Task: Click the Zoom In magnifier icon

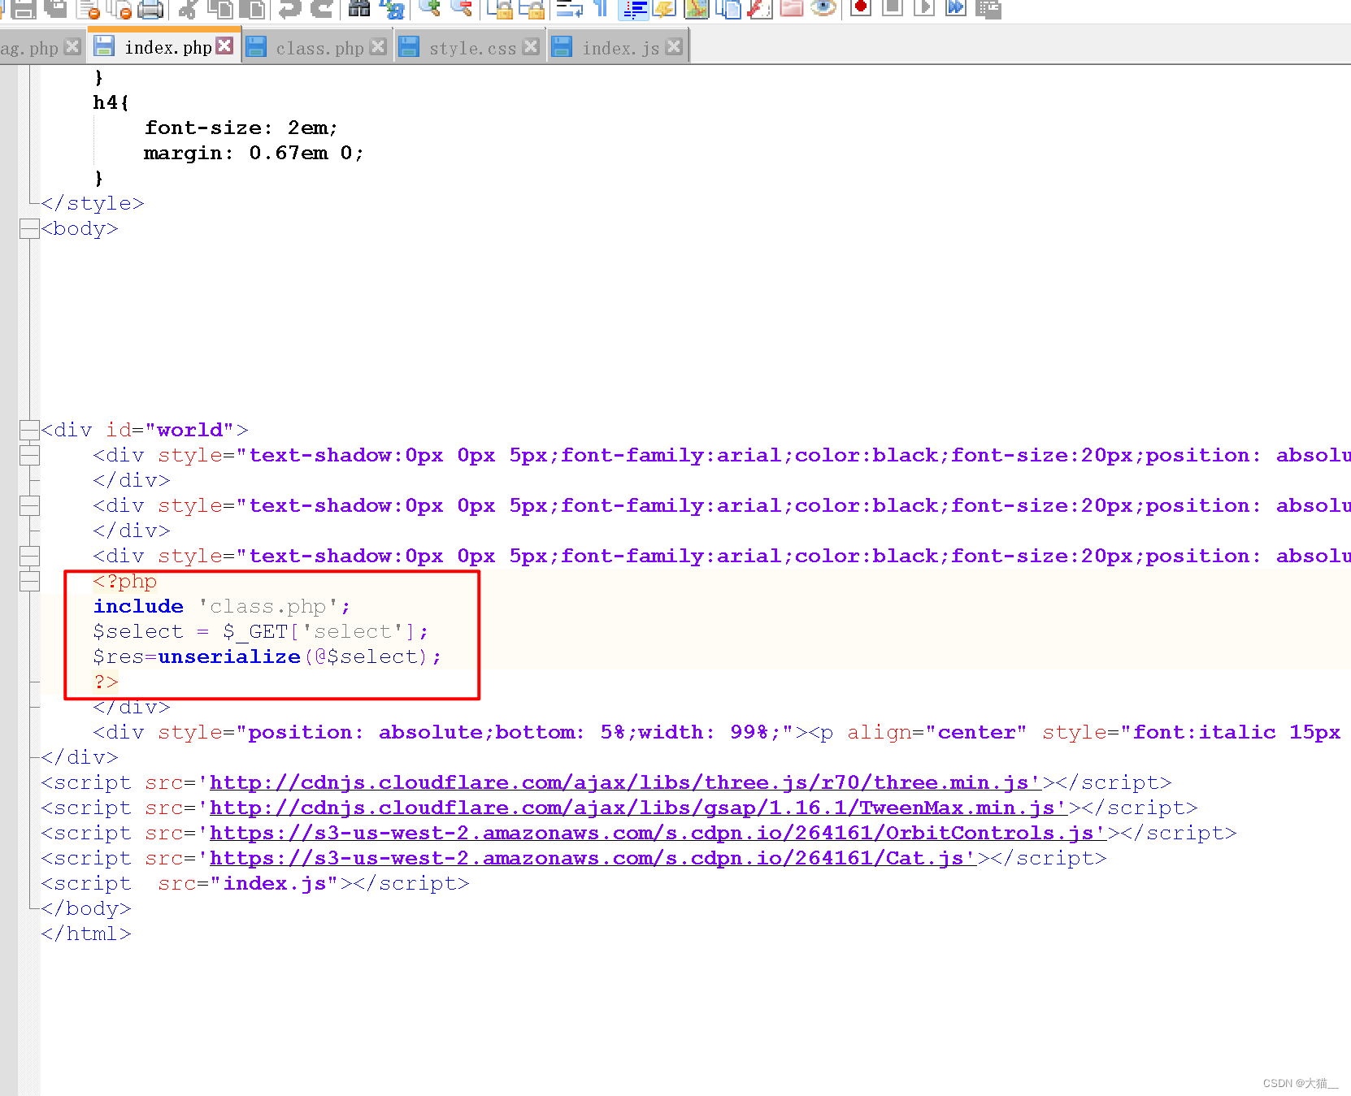Action: (430, 8)
